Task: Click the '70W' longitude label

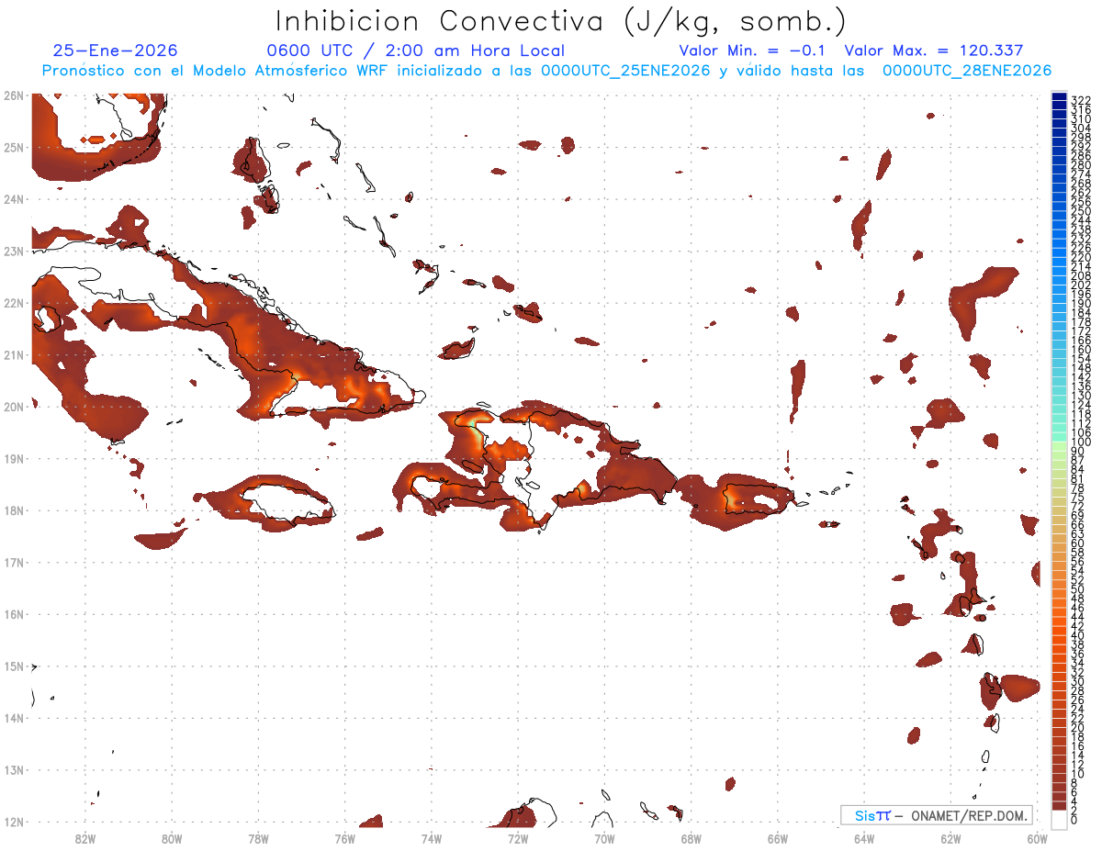Action: pyautogui.click(x=604, y=838)
